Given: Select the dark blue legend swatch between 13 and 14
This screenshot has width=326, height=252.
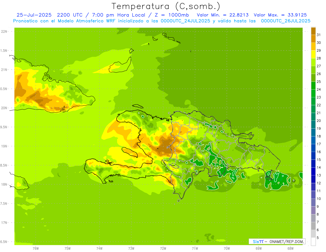Looking at the screenshot, I should pyautogui.click(x=313, y=171).
